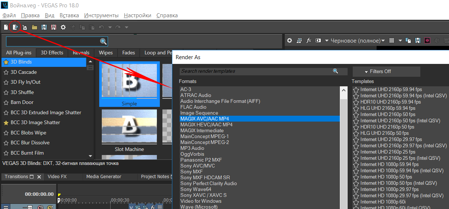This screenshot has height=209, width=449.
Task: Open the Справка menu
Action: pyautogui.click(x=167, y=15)
